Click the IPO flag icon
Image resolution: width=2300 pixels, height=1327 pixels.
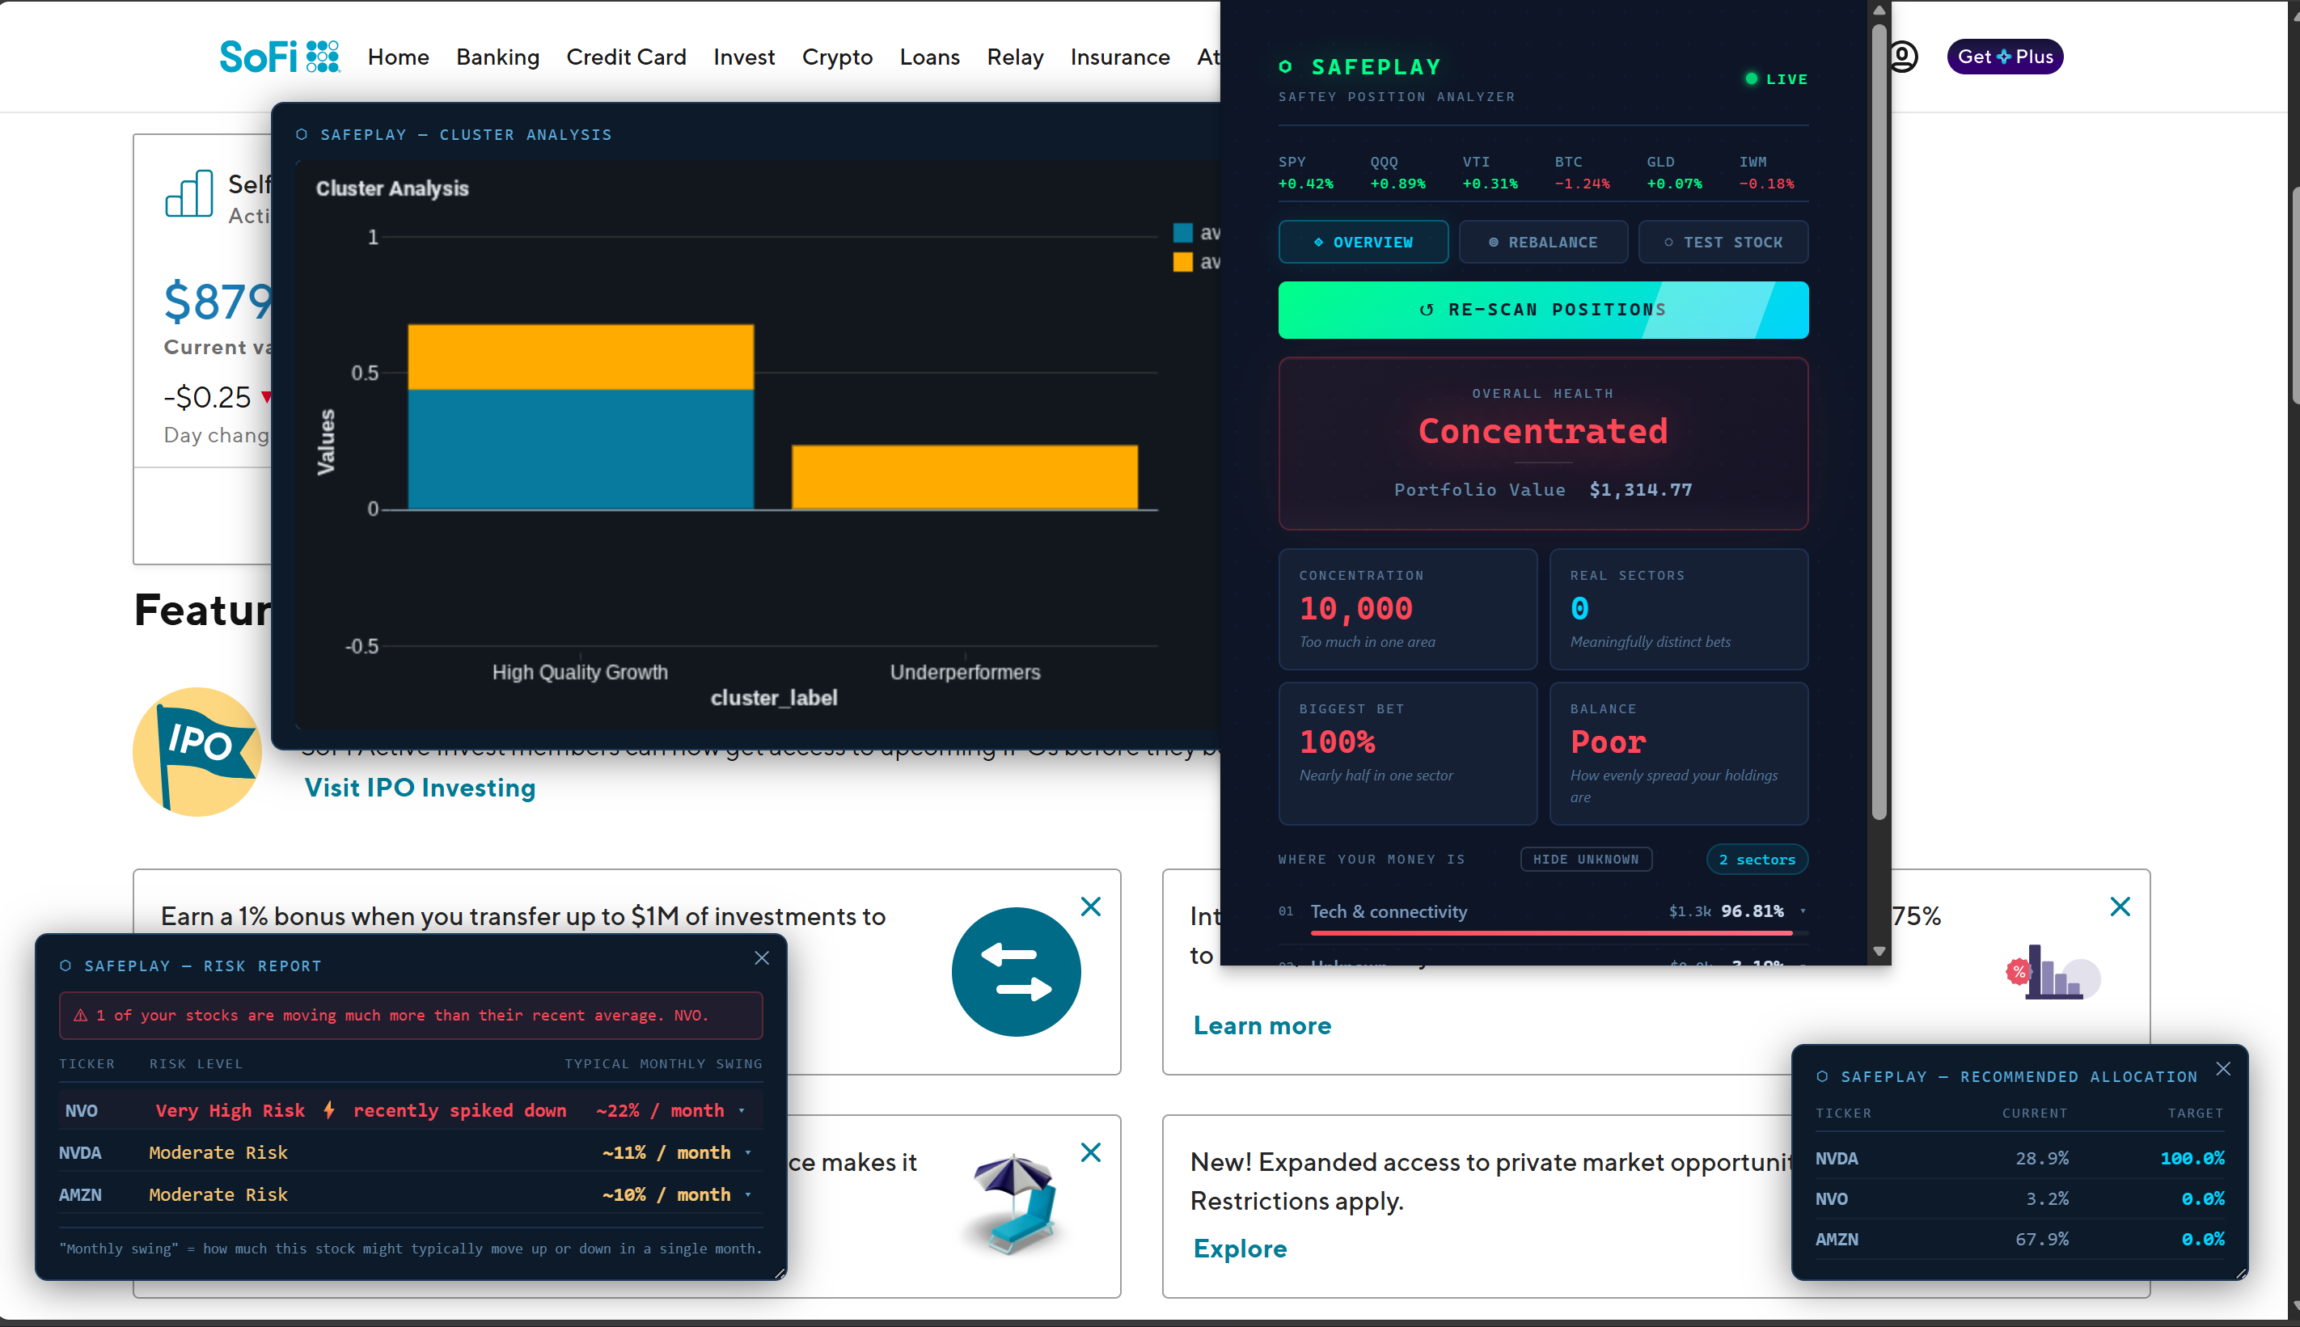[197, 751]
